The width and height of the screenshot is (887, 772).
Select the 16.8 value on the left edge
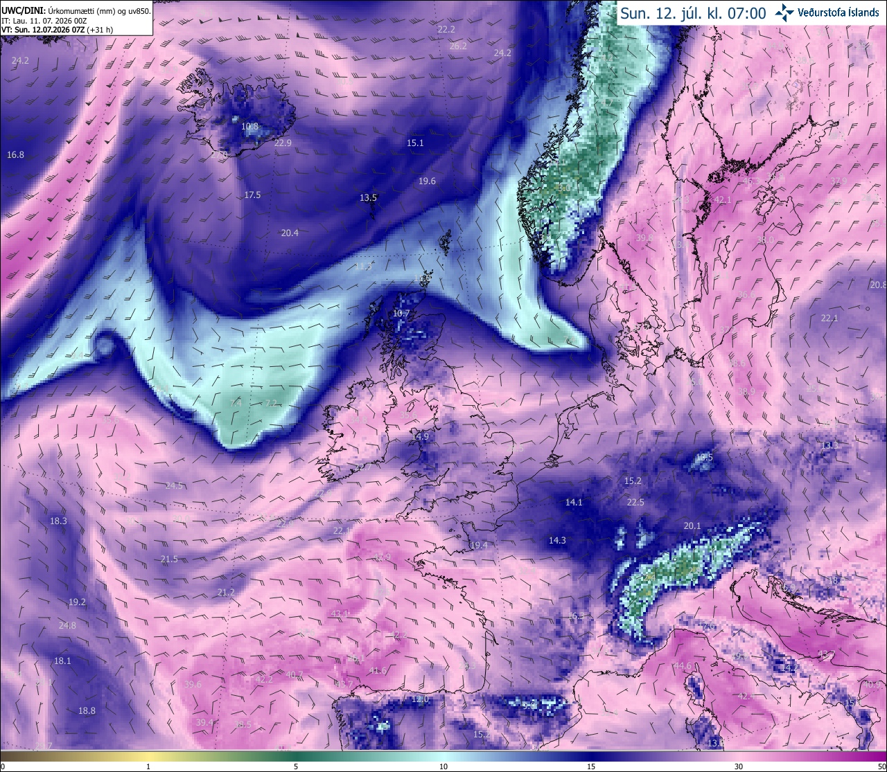pos(15,154)
